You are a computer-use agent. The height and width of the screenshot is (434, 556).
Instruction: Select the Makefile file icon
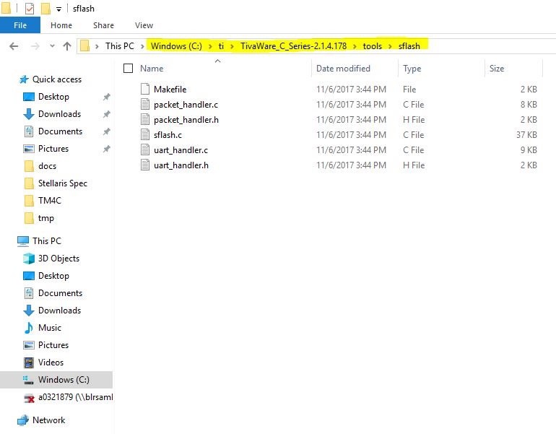[x=145, y=89]
